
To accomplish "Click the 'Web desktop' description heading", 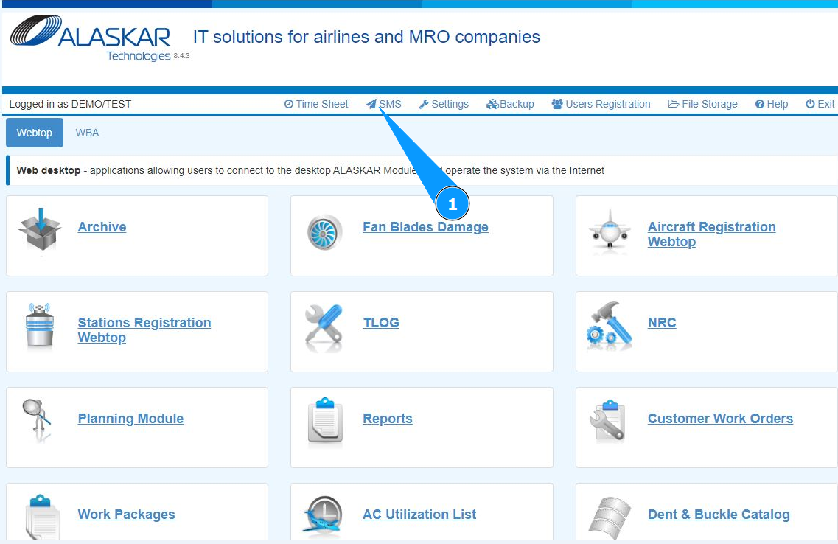I will click(x=48, y=170).
